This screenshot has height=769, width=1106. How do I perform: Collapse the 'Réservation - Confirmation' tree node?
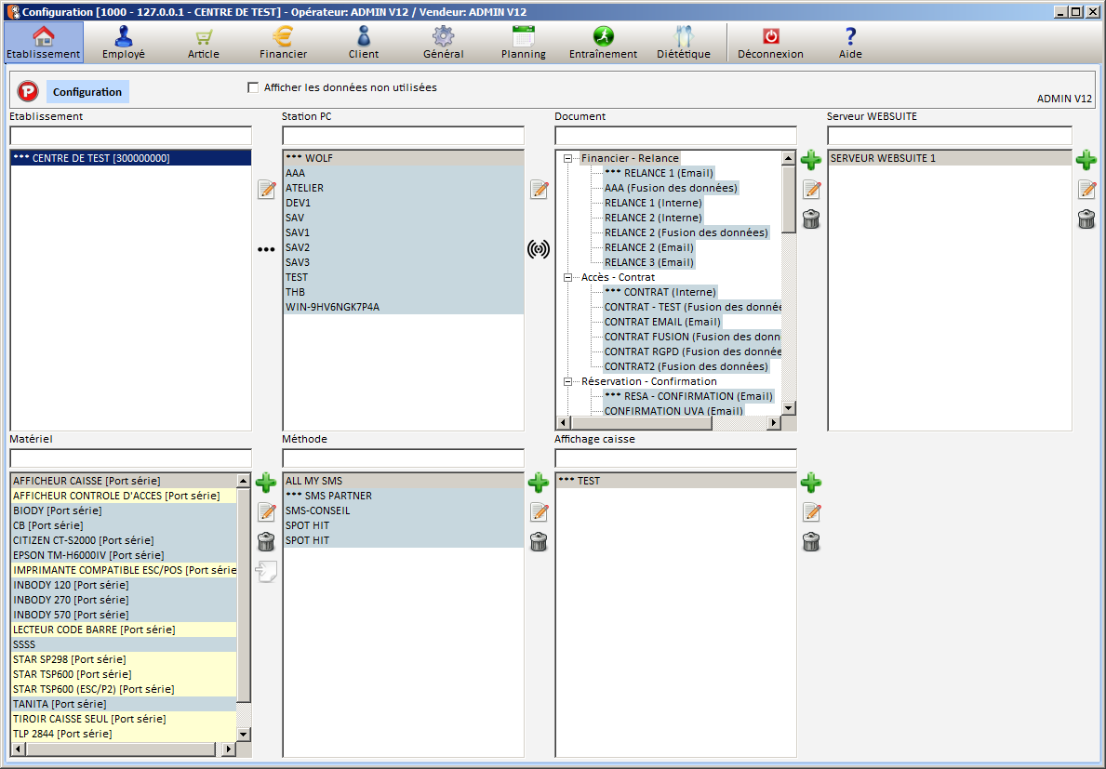tap(567, 381)
